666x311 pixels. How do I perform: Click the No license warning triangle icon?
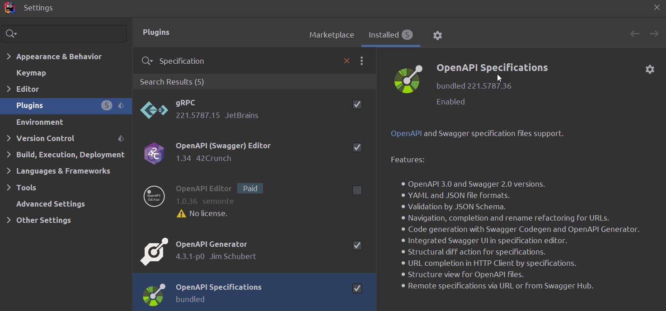tap(181, 213)
